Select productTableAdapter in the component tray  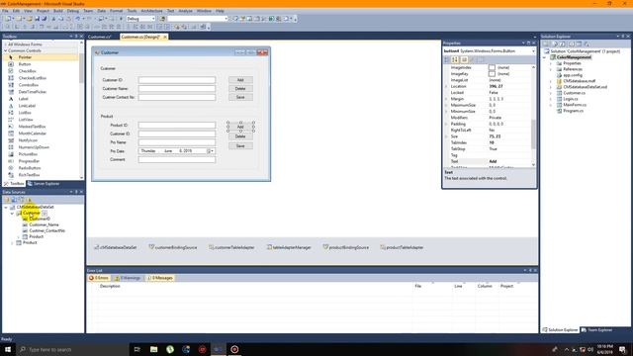pos(403,247)
